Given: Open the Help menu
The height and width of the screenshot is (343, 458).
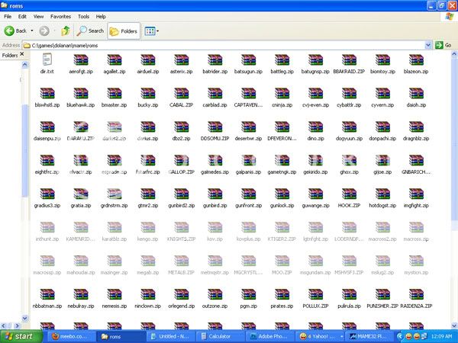Looking at the screenshot, I should 101,16.
